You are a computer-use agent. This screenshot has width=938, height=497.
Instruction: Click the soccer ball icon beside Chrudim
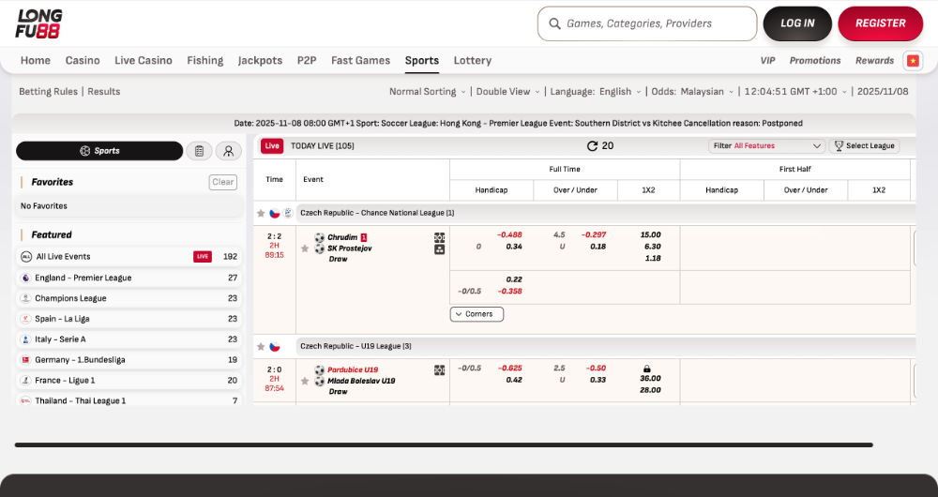point(320,237)
